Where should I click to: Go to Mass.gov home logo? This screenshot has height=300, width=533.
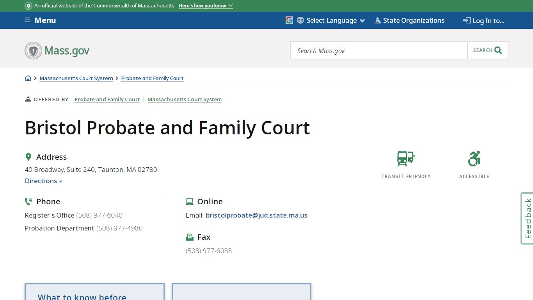(x=57, y=50)
